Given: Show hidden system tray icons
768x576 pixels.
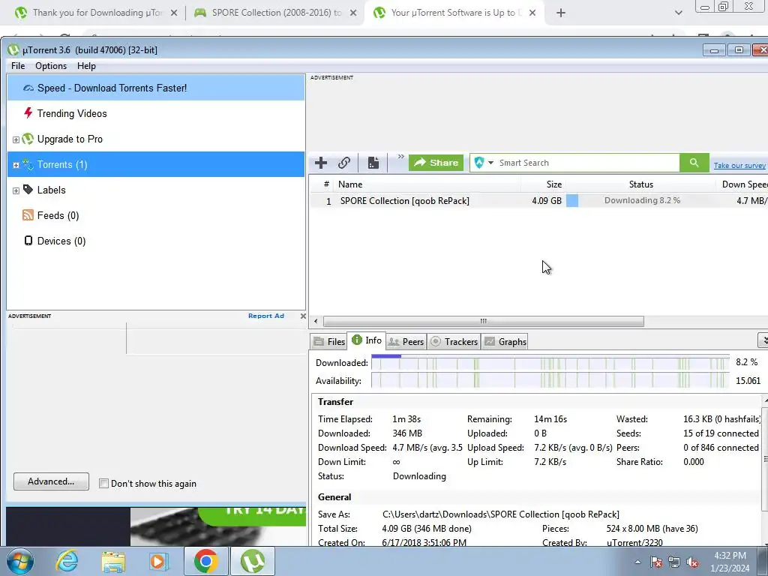Looking at the screenshot, I should coord(637,562).
